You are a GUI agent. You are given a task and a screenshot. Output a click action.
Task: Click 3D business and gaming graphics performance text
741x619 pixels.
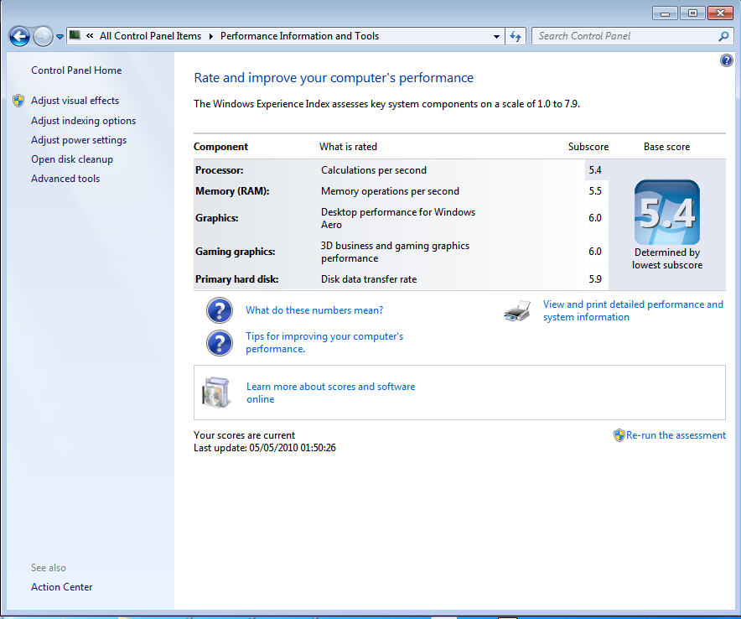[395, 252]
